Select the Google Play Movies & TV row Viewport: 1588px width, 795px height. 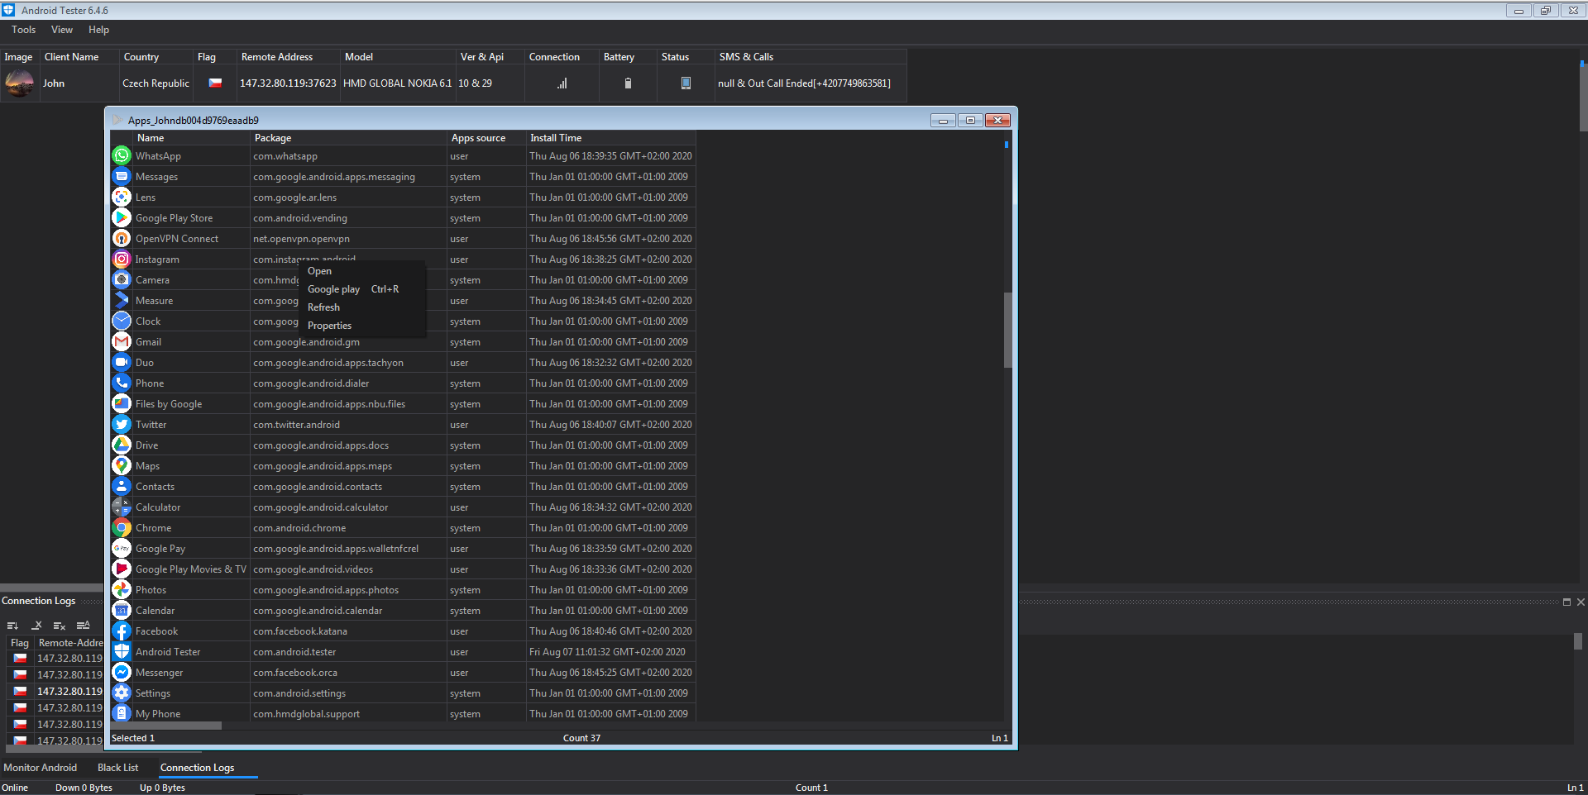point(403,569)
